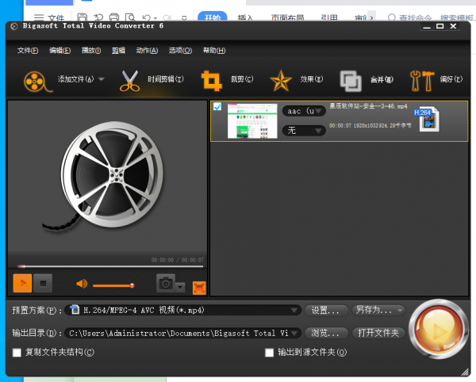Image resolution: width=476 pixels, height=382 pixels.
Task: Click the search magnifier in background window
Action: 392,17
